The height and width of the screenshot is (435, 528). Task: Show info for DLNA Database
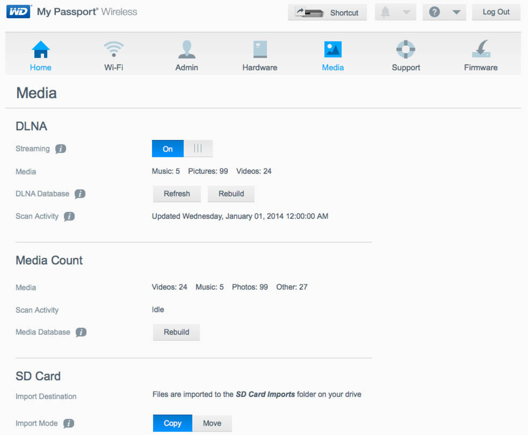pyautogui.click(x=80, y=194)
